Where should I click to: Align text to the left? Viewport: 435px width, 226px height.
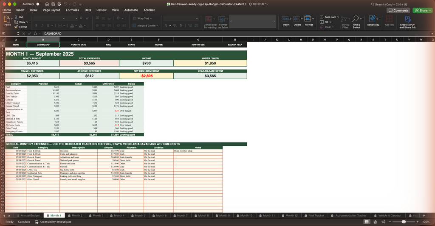pos(97,25)
